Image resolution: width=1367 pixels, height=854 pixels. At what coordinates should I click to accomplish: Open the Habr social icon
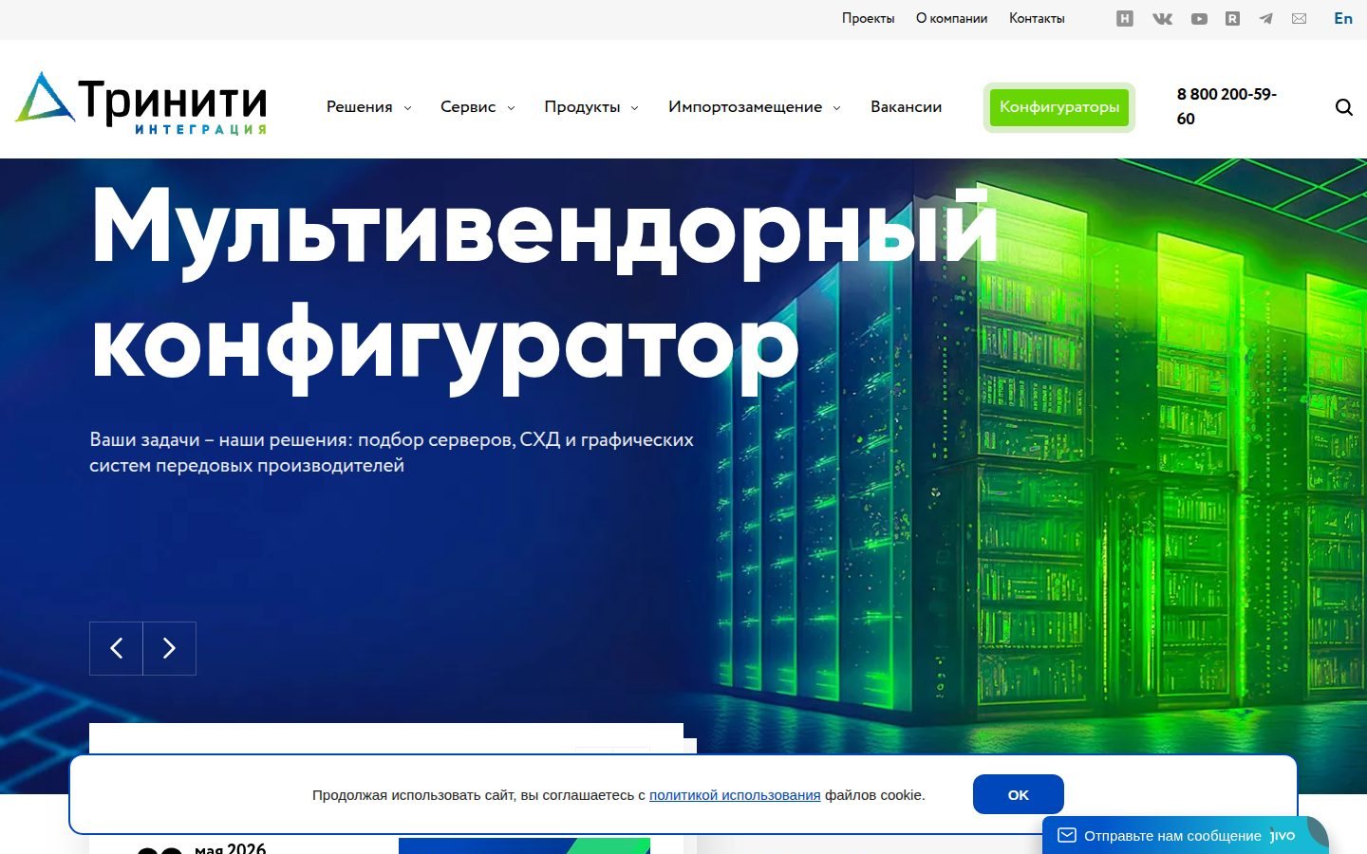tap(1125, 18)
